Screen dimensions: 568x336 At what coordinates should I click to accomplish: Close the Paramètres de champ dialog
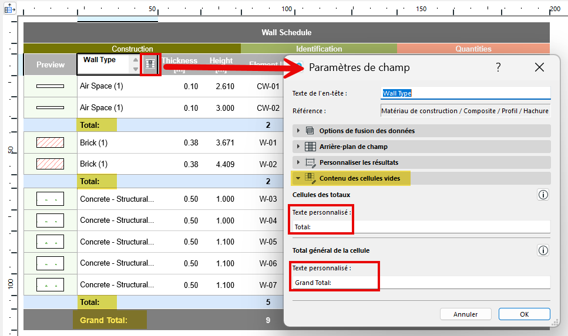pyautogui.click(x=539, y=67)
